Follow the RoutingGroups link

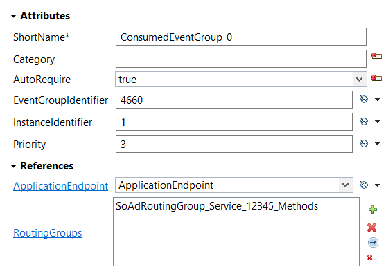(48, 233)
